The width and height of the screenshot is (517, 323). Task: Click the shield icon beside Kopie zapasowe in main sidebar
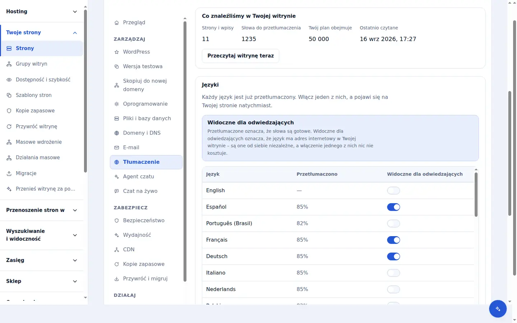click(x=9, y=111)
